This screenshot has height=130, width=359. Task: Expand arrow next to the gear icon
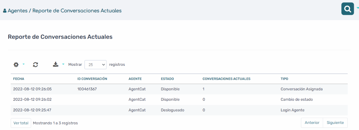23,64
